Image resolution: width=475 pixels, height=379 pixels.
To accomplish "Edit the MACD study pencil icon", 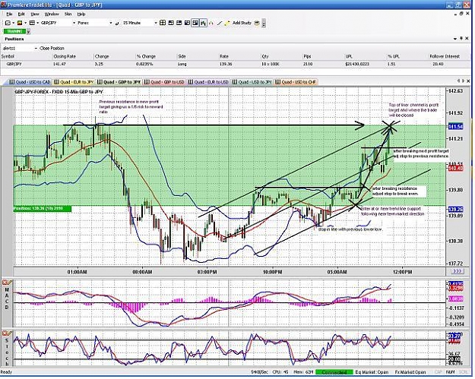I will coord(9,283).
